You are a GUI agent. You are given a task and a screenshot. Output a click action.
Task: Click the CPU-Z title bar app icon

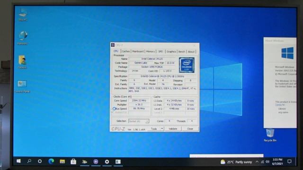click(x=113, y=45)
